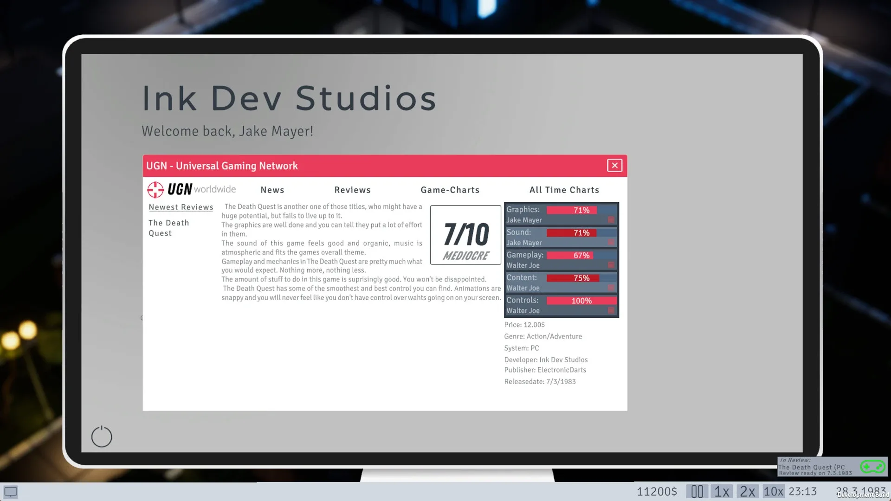891x501 pixels.
Task: Toggle the Sound row red square
Action: pyautogui.click(x=611, y=243)
